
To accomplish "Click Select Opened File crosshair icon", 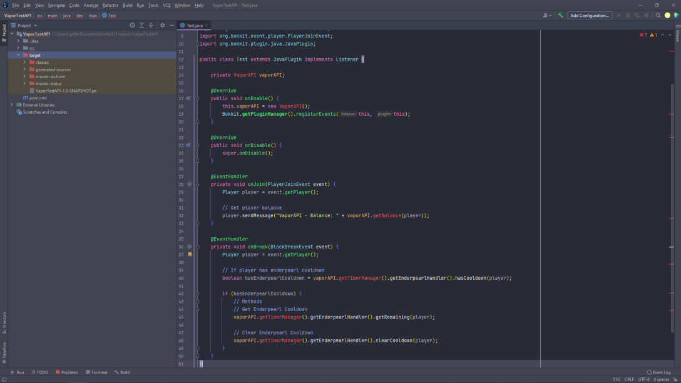I will pyautogui.click(x=133, y=25).
